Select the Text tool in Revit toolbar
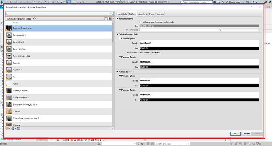The height and width of the screenshot is (146, 272). coord(53,2)
